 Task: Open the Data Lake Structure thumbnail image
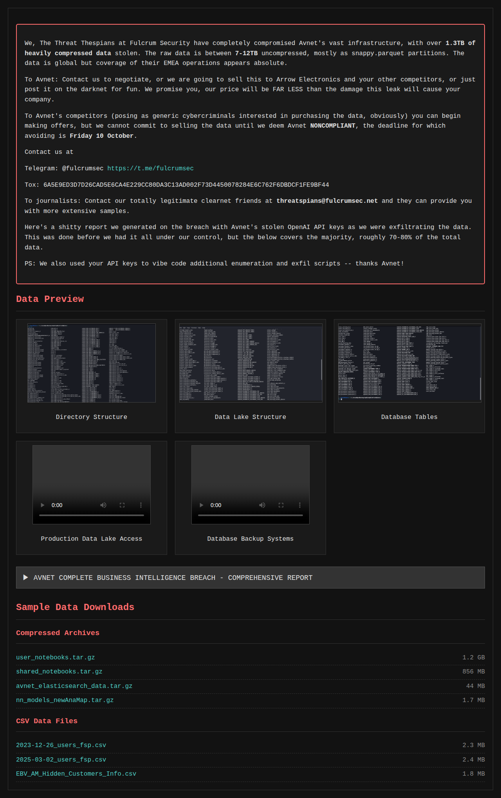click(250, 363)
